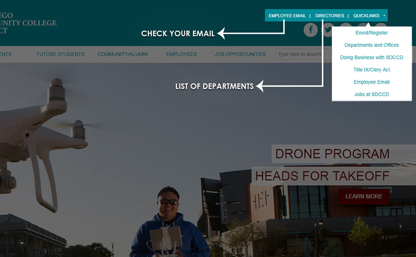Open the Directories link
Viewport: 416px width, 257px height.
pyautogui.click(x=329, y=16)
